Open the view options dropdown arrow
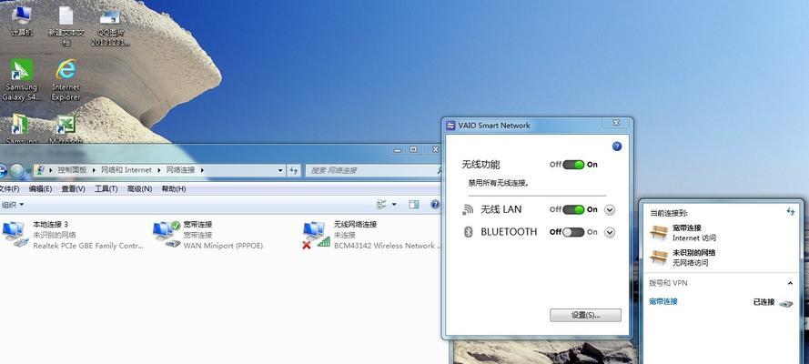This screenshot has height=364, width=809. point(394,205)
